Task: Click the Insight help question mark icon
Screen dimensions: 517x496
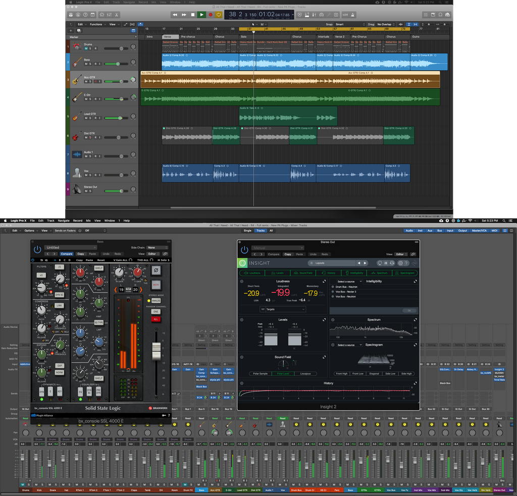Action: click(406, 263)
